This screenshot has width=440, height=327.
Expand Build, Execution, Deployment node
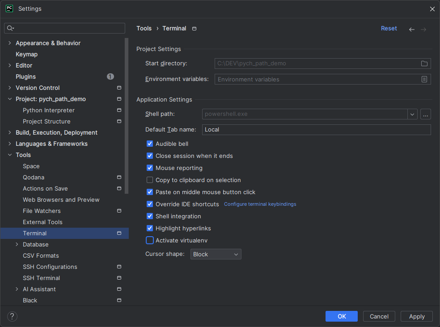click(10, 132)
